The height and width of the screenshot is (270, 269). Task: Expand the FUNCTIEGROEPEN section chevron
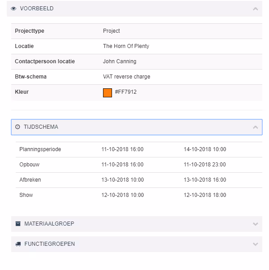pos(256,244)
